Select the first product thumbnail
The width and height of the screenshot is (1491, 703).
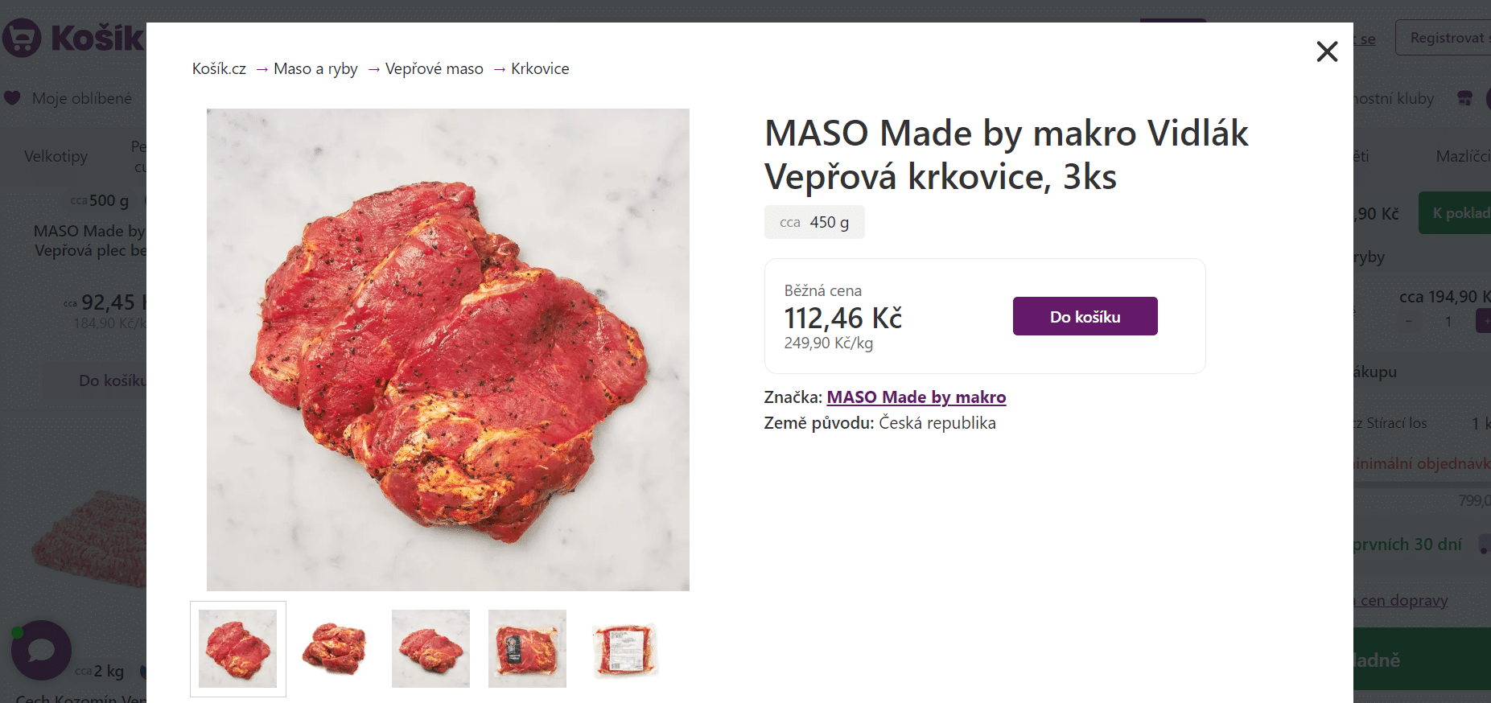pyautogui.click(x=238, y=648)
